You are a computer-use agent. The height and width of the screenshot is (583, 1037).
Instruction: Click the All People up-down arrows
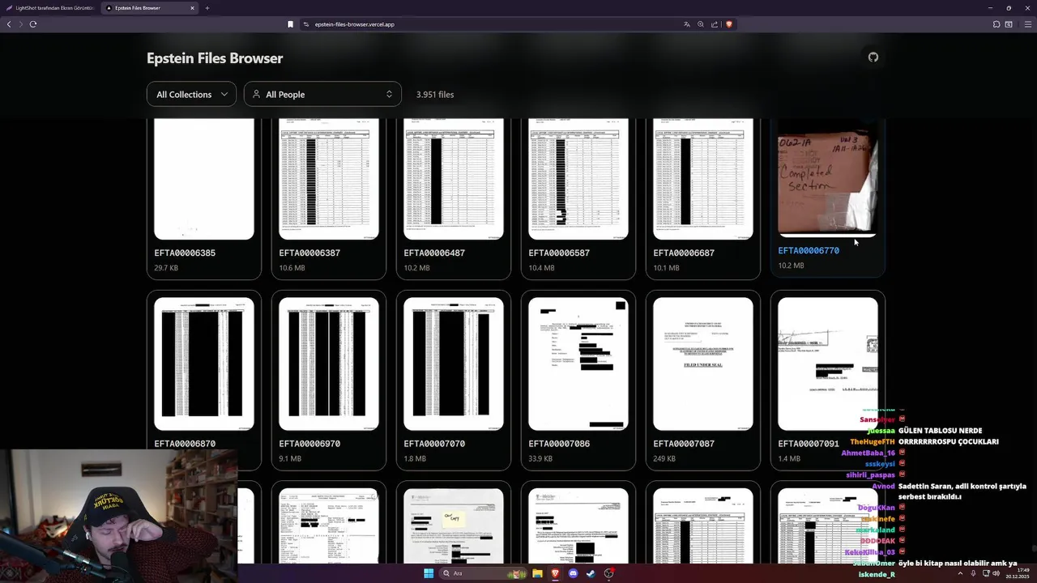pyautogui.click(x=389, y=95)
